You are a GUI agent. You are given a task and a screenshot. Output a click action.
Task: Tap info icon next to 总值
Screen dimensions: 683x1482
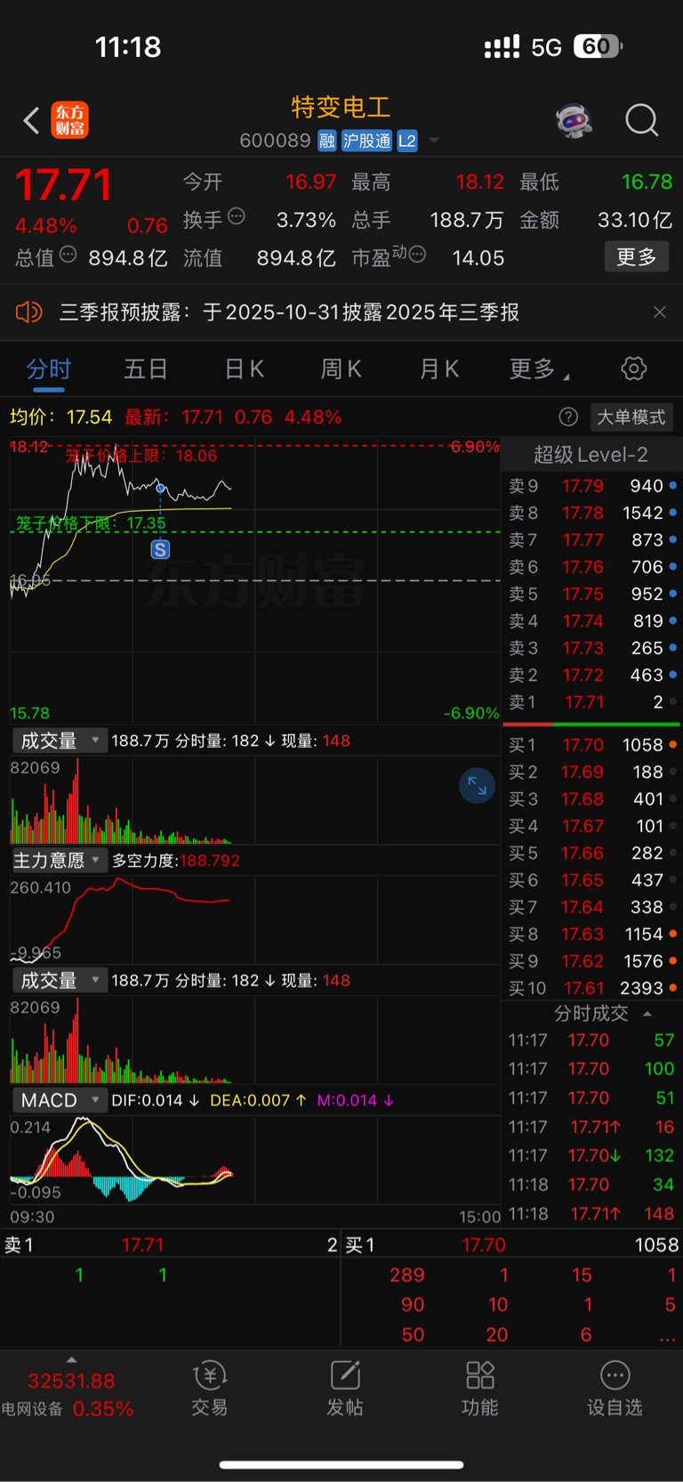[x=68, y=255]
